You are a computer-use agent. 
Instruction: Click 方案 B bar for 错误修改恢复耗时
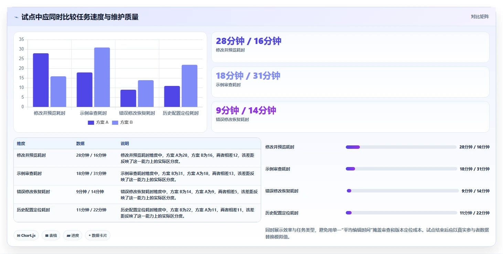(146, 93)
